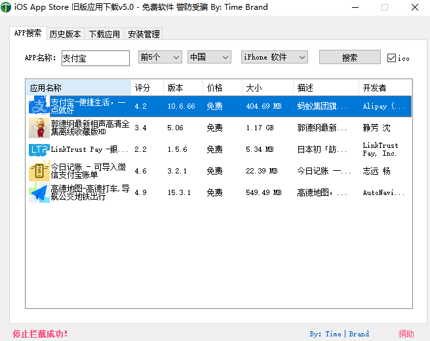430x341 pixels.
Task: Click developer 静芳 沈 cell
Action: tap(376, 128)
